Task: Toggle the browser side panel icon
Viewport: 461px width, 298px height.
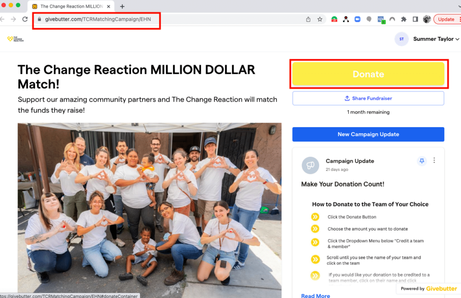Action: (x=415, y=19)
